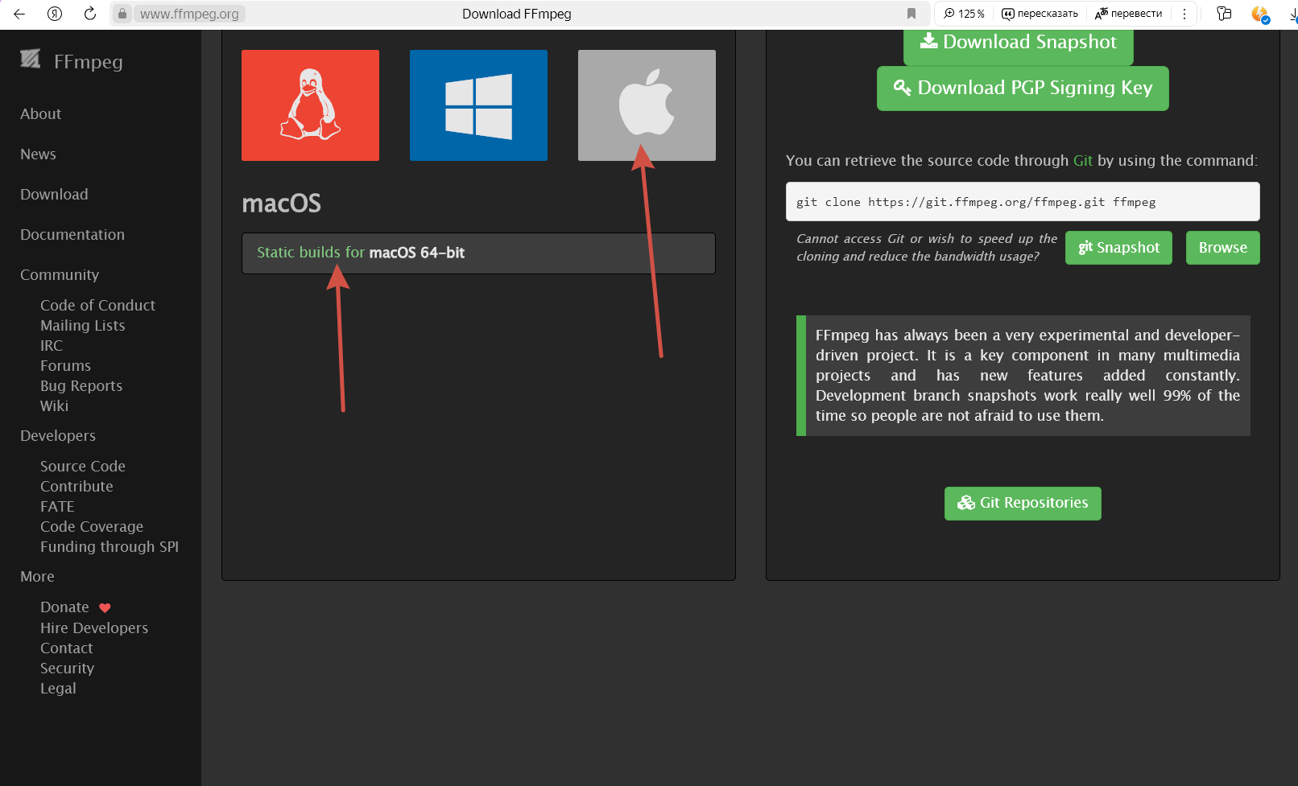1298x786 pixels.
Task: Open the Contribute link
Action: coord(76,487)
